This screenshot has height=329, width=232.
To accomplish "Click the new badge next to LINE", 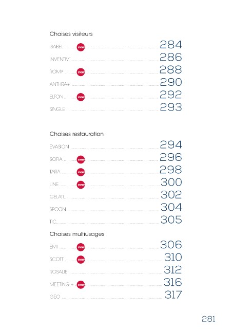I will pos(81,185).
